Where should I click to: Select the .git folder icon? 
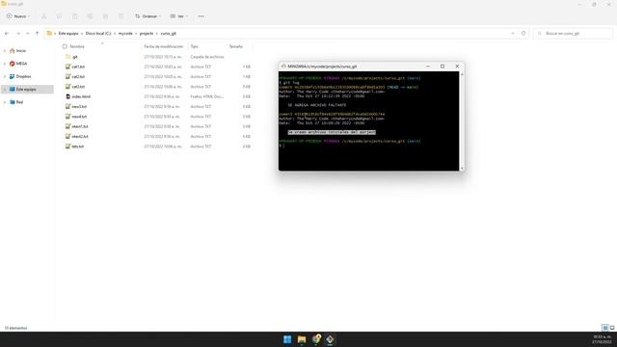pyautogui.click(x=67, y=57)
